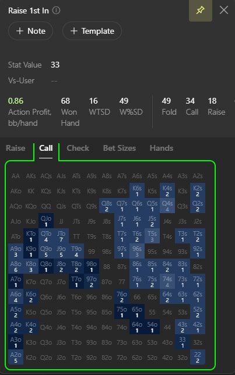Select the A8o hand cell

click(16, 267)
